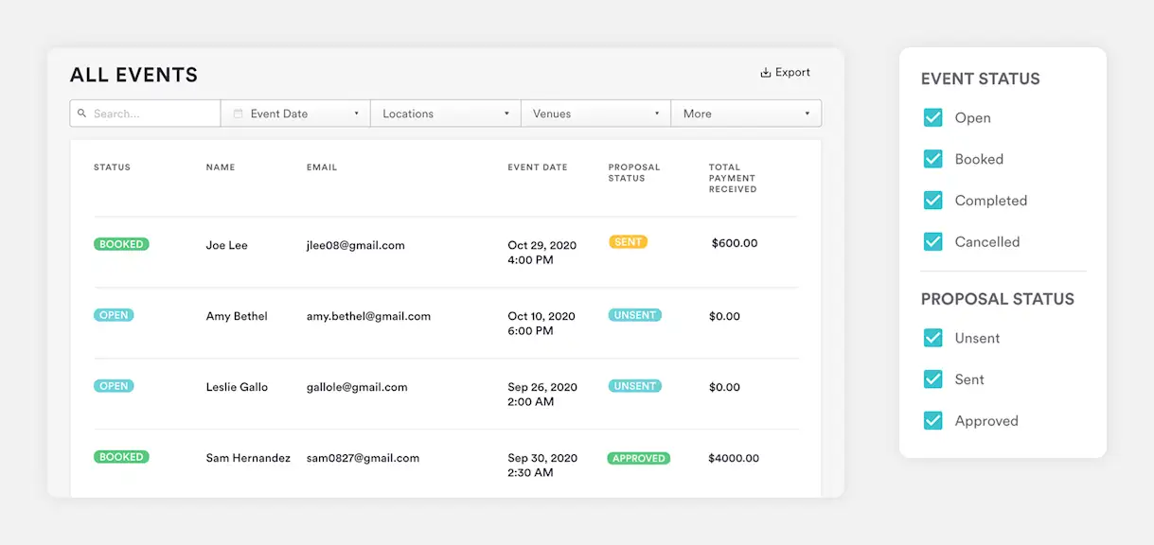This screenshot has width=1154, height=545.
Task: Click the search magnifier icon
Action: 82,113
